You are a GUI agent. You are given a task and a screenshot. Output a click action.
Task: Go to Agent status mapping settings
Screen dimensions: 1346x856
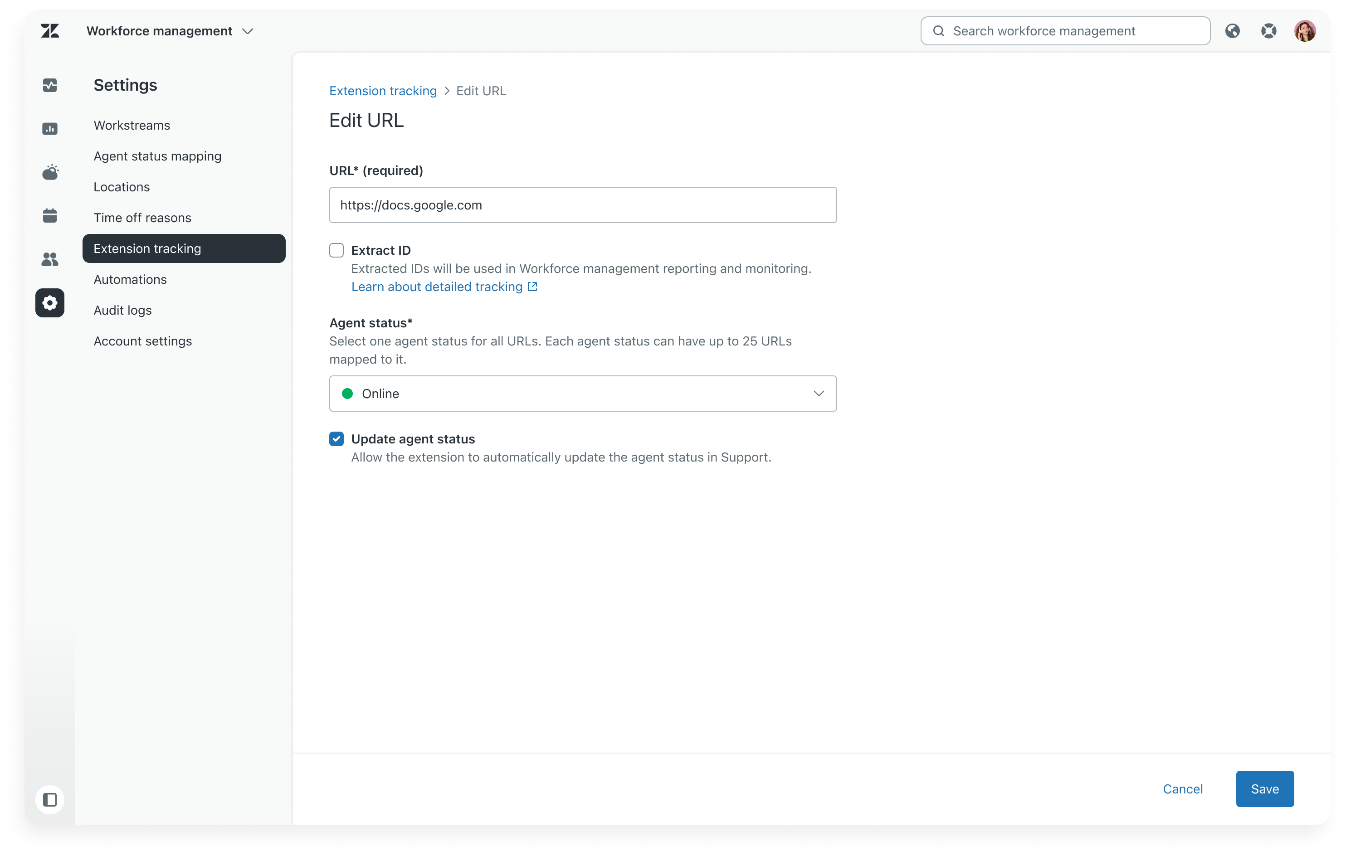[158, 156]
